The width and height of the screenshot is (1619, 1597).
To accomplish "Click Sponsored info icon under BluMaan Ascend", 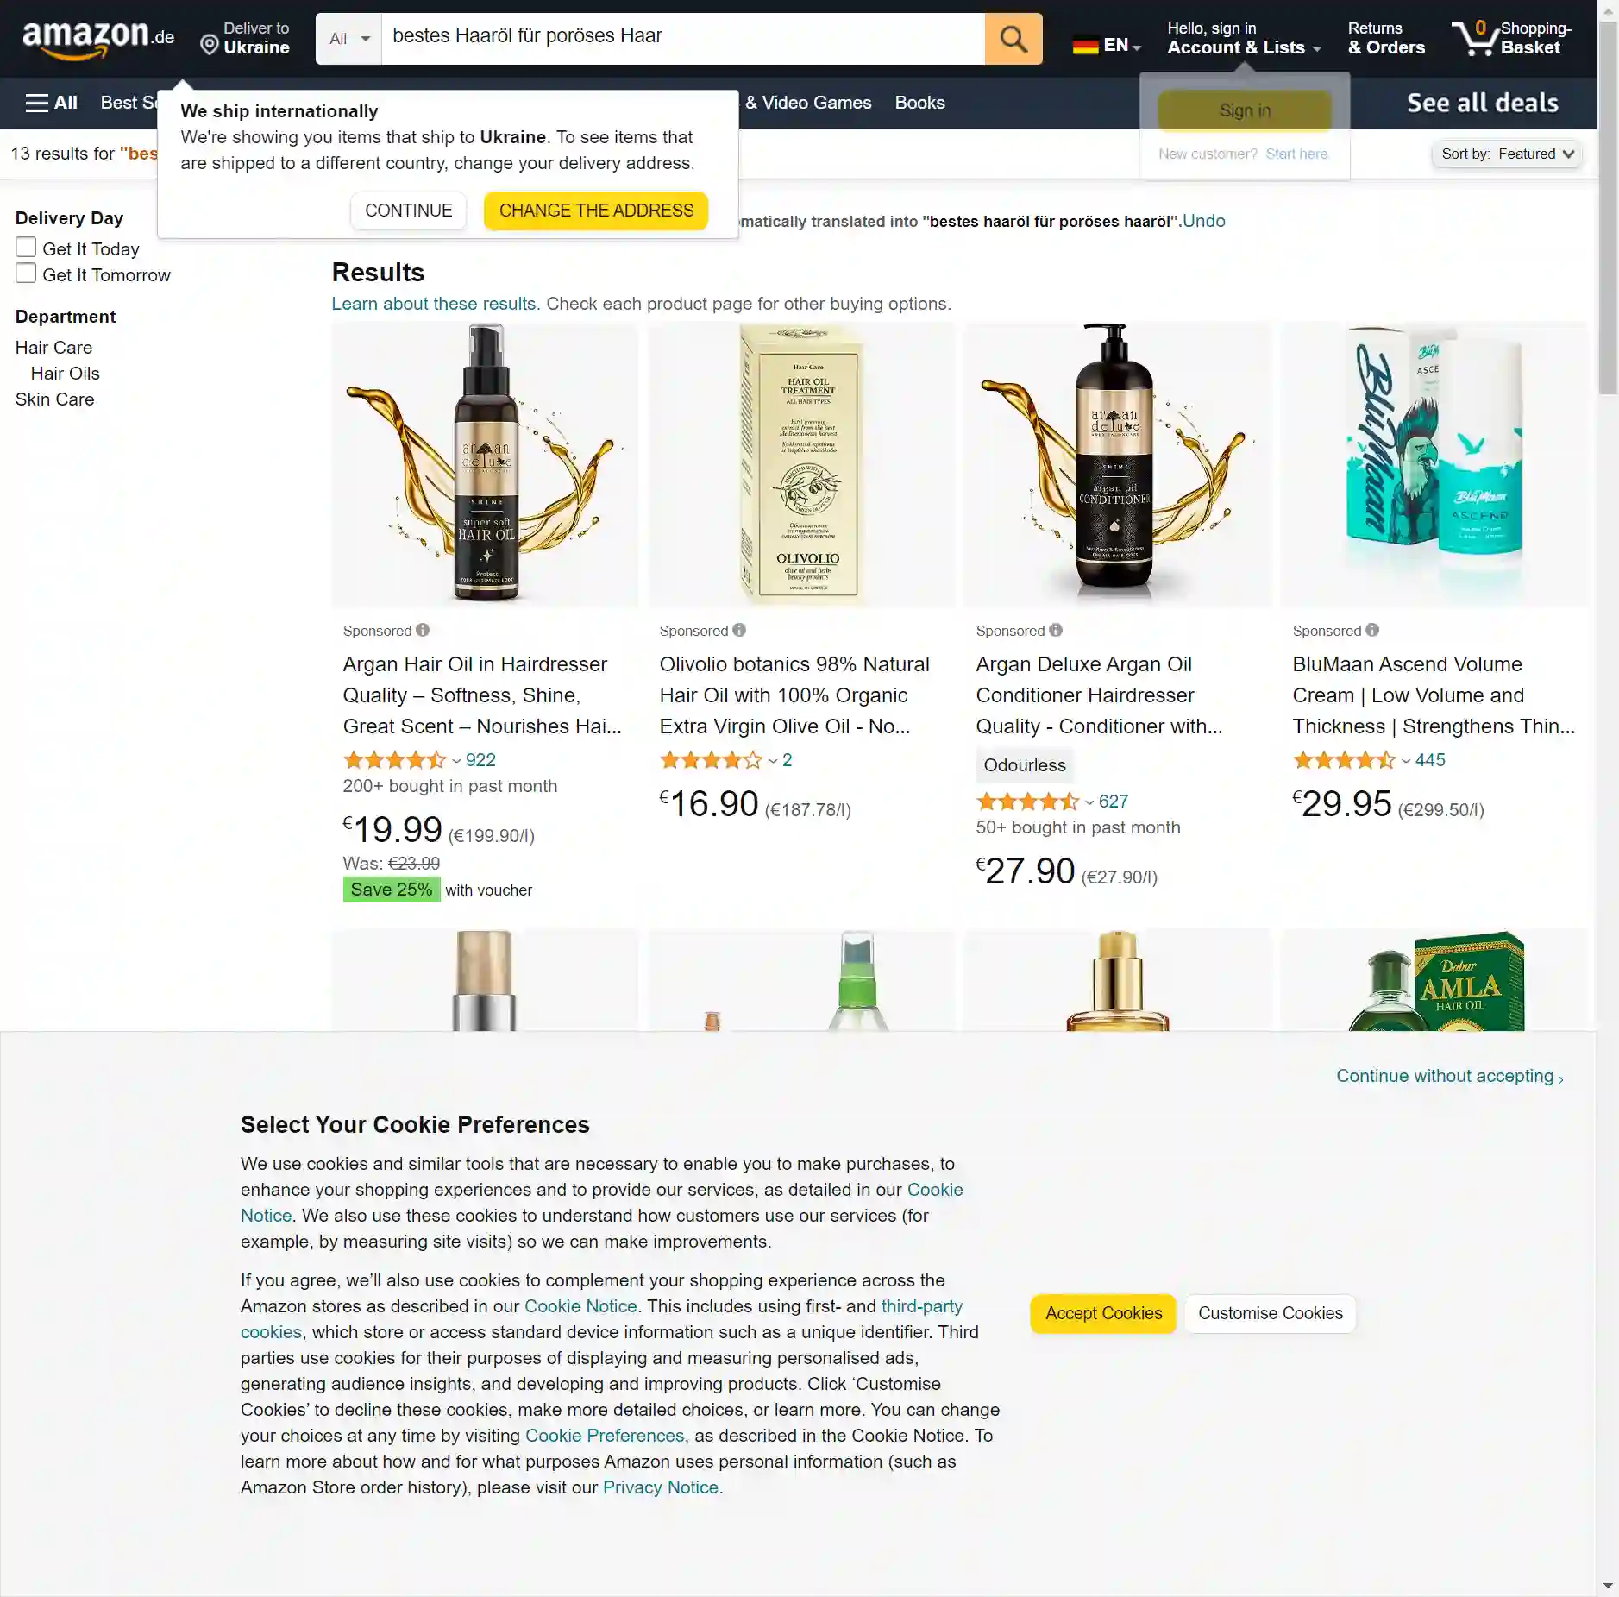I will [x=1372, y=630].
